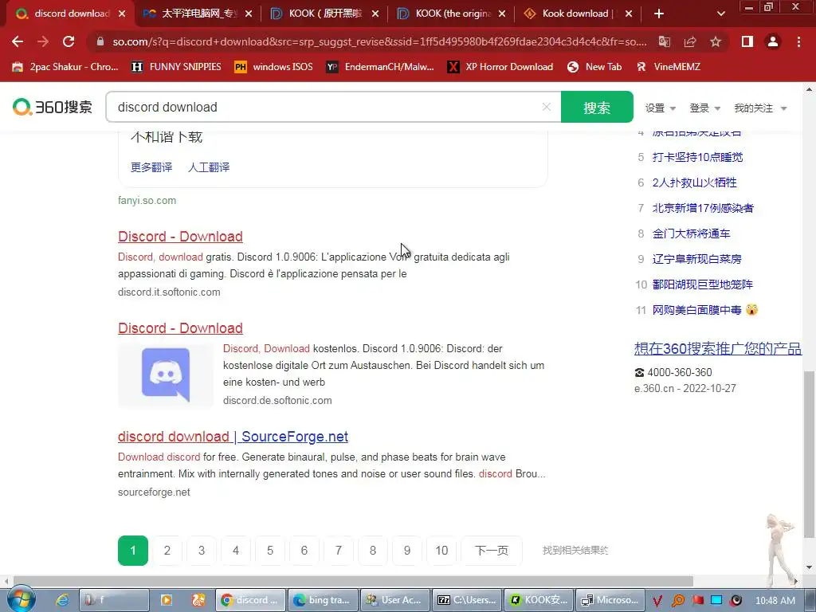
Task: Click the magnifier tray icon
Action: tap(678, 601)
